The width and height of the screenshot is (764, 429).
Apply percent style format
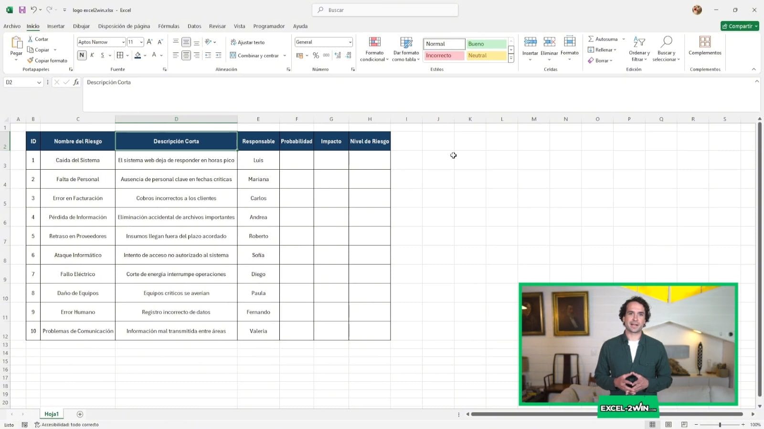[x=316, y=55]
